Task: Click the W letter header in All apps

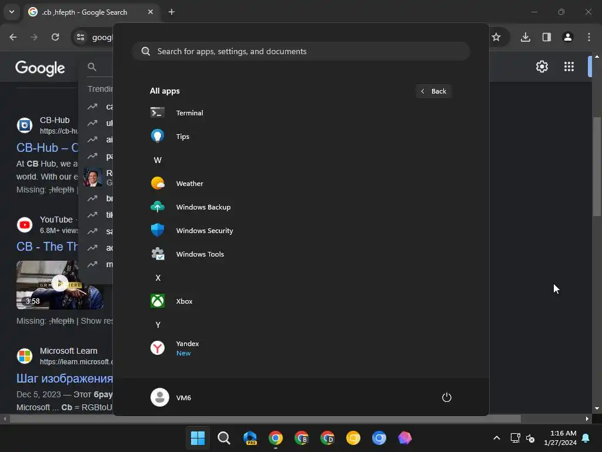Action: pyautogui.click(x=158, y=160)
